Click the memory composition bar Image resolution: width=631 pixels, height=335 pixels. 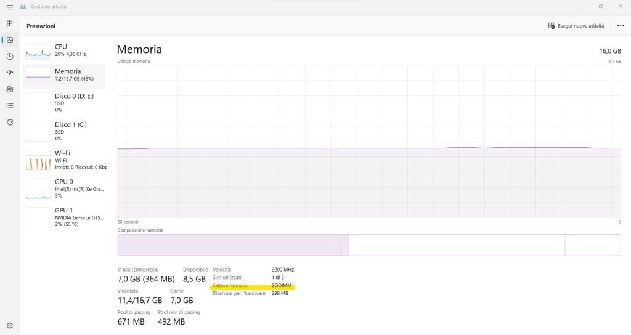coord(368,245)
